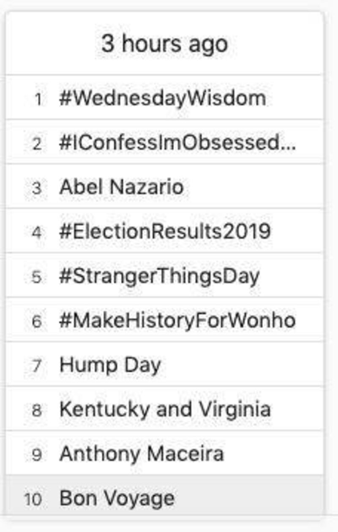Click rank number 4 beside #ElectionResults2019

[x=37, y=233]
